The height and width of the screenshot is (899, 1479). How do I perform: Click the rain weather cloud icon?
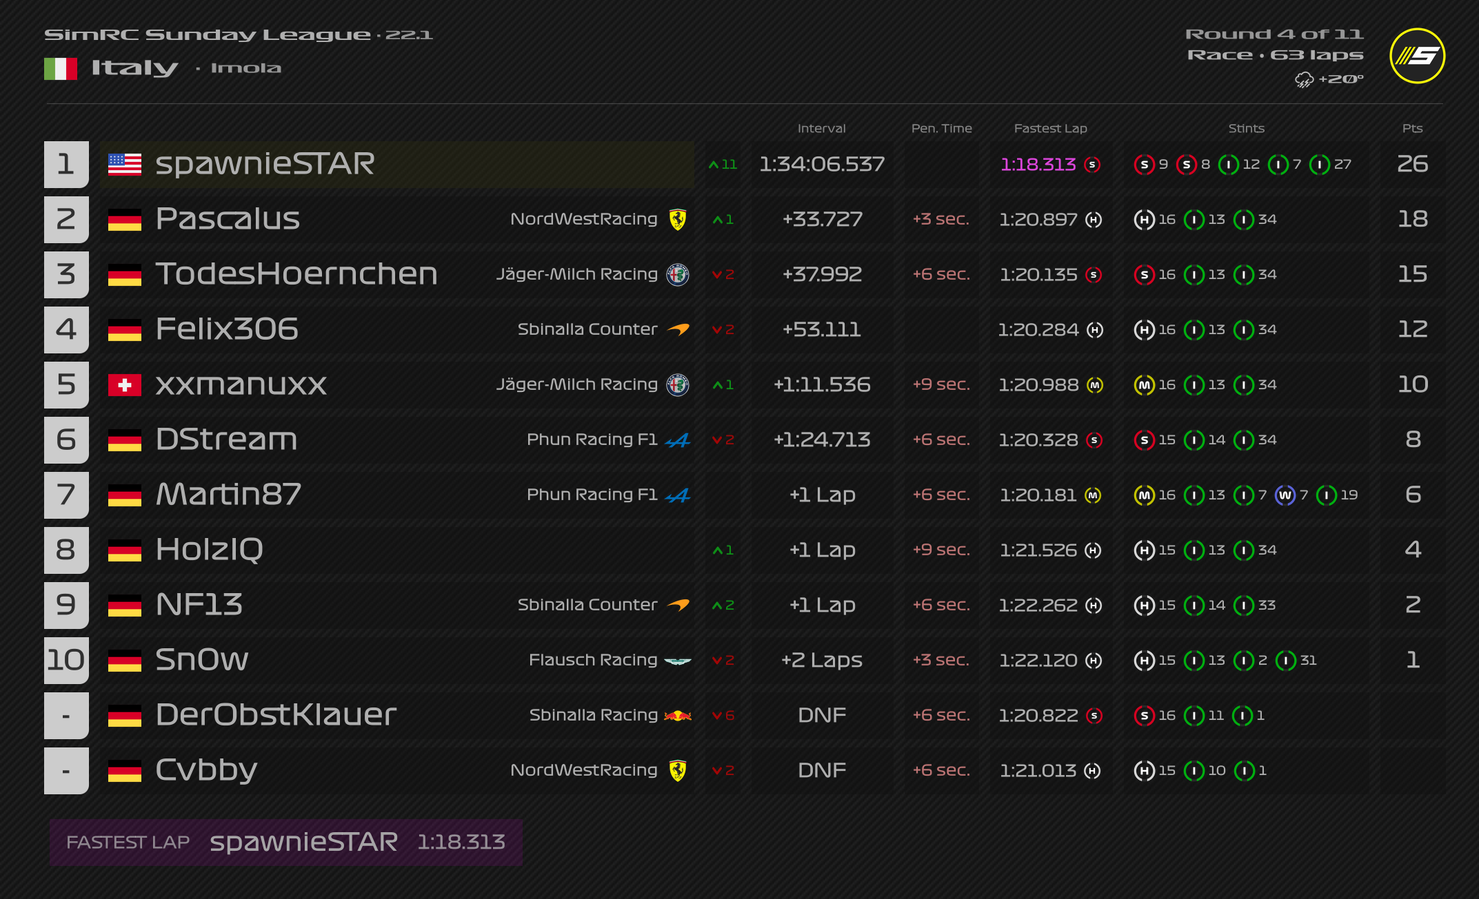click(1304, 80)
